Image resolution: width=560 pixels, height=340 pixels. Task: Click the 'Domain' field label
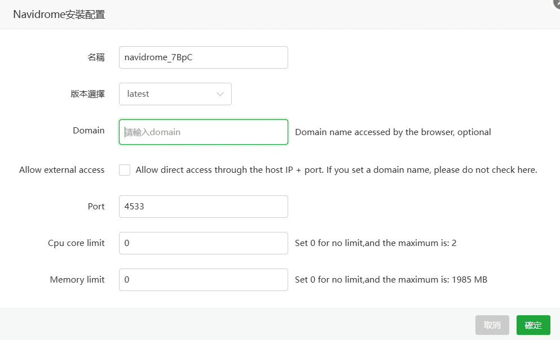click(89, 131)
